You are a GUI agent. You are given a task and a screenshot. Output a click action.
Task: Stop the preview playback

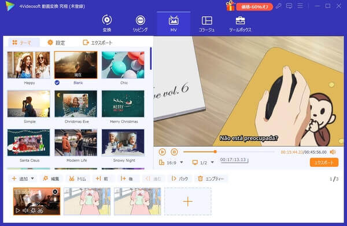[x=174, y=152]
